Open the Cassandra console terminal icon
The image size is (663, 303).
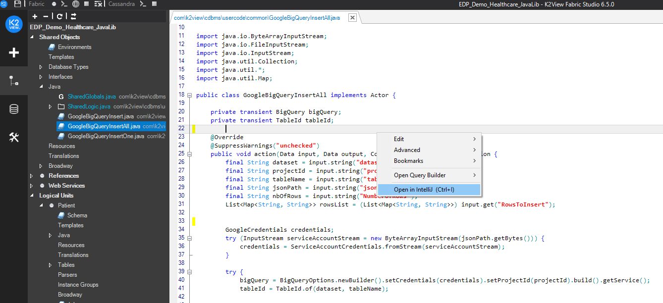pyautogui.click(x=143, y=4)
